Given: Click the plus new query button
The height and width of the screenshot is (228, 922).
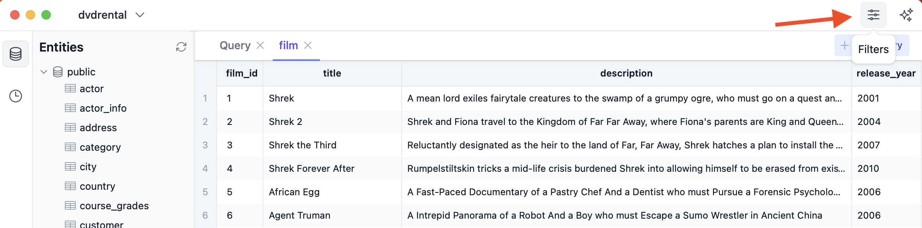Looking at the screenshot, I should [844, 46].
